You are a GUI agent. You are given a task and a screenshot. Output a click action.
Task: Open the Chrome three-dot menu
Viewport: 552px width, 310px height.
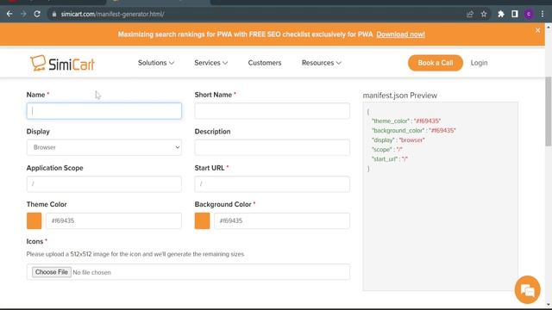[543, 14]
